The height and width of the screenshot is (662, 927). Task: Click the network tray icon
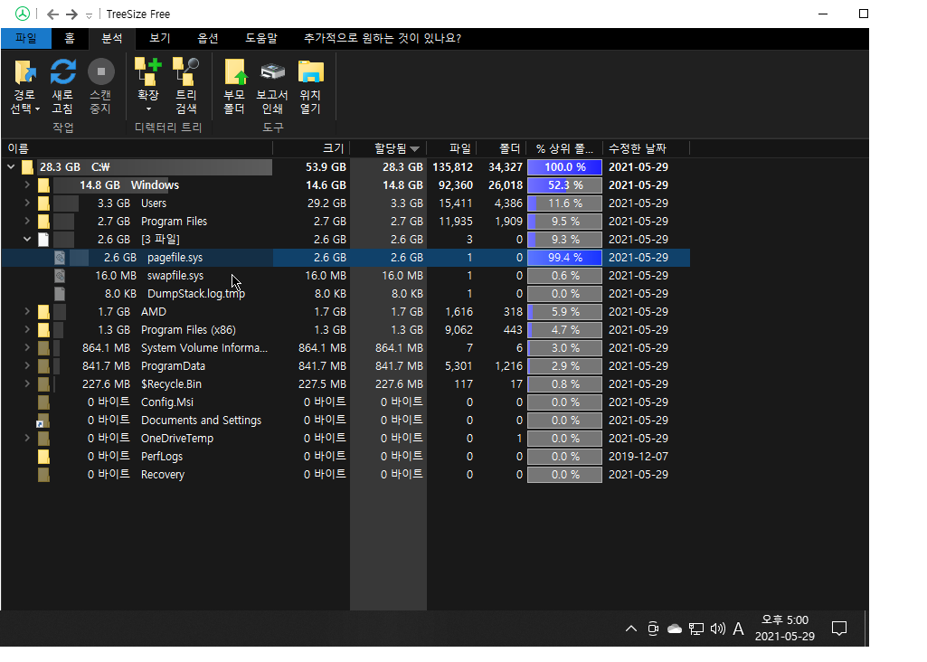pyautogui.click(x=696, y=629)
